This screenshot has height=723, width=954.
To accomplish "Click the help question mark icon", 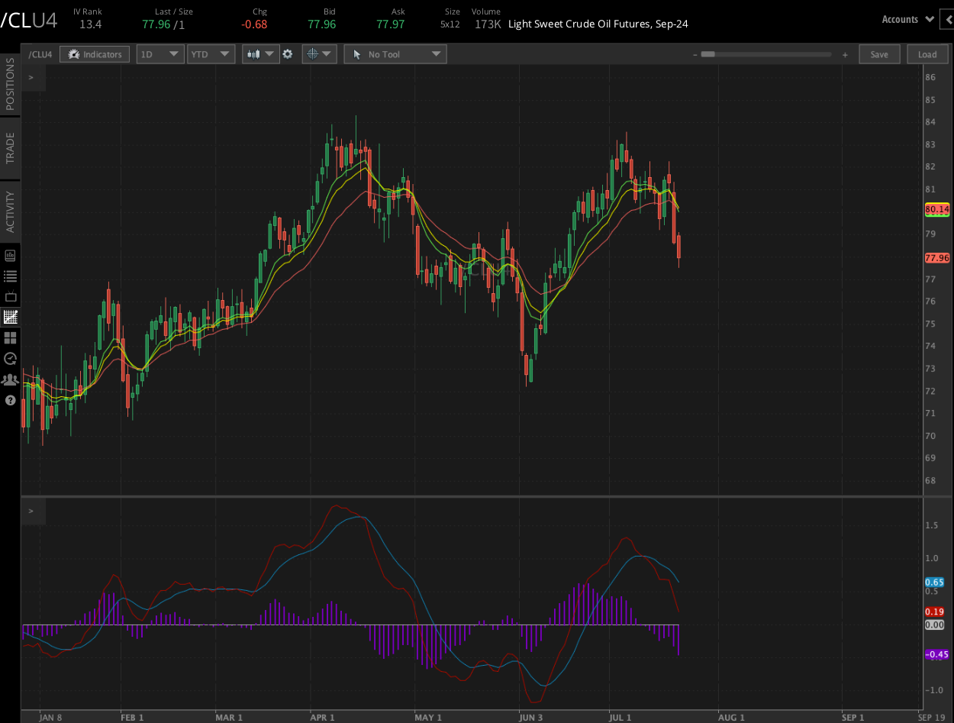I will [x=10, y=400].
